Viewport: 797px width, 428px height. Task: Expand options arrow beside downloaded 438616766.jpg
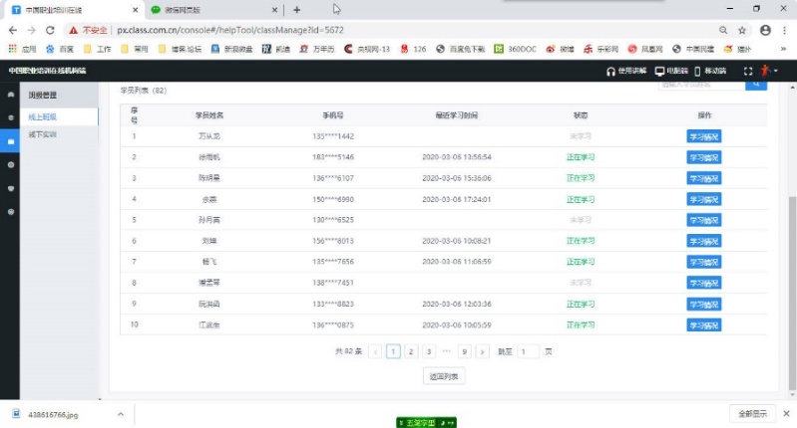[121, 413]
